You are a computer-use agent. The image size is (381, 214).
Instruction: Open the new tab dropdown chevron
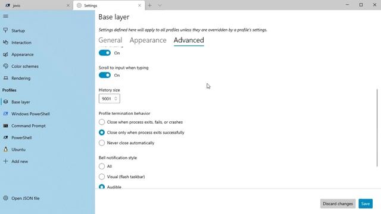click(x=160, y=5)
